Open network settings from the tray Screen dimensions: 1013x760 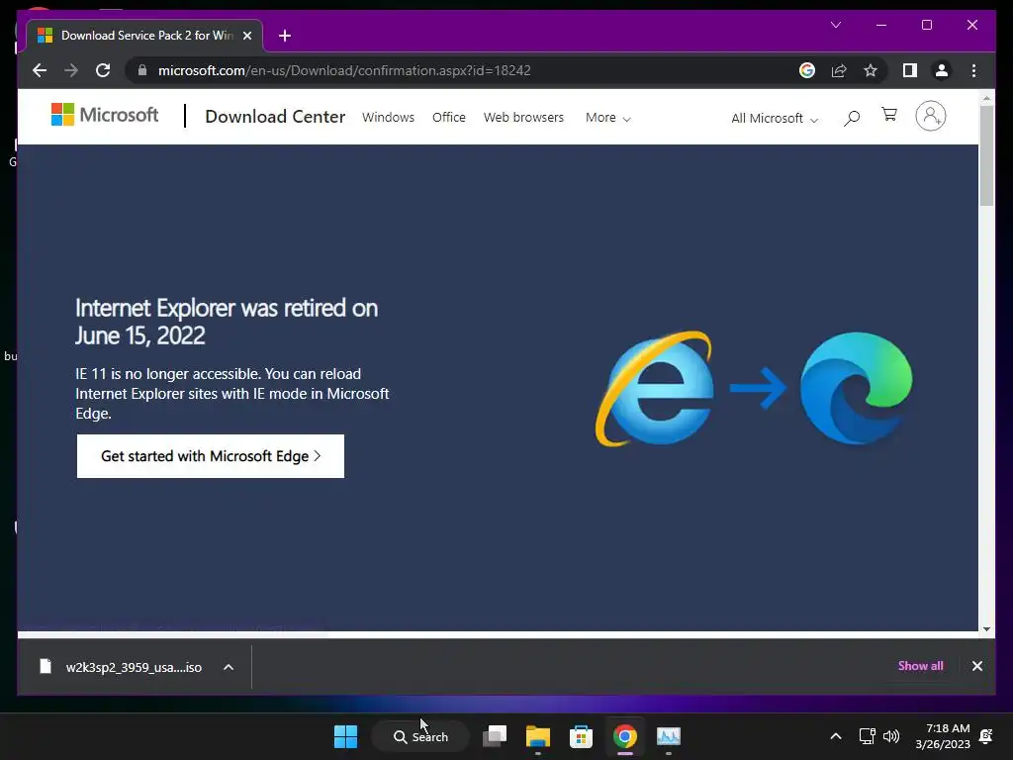pyautogui.click(x=867, y=736)
